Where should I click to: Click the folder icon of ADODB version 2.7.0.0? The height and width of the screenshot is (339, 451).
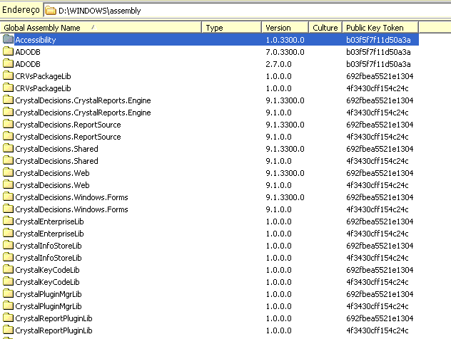coord(8,63)
